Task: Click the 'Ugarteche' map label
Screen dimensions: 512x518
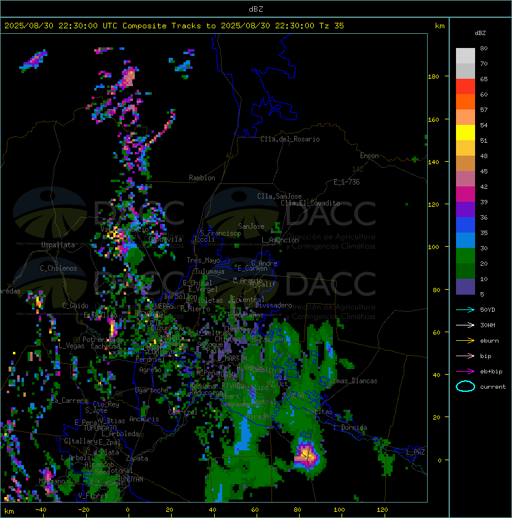Action: [x=152, y=391]
